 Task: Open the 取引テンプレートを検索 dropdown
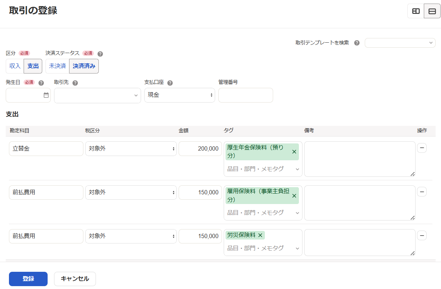coord(400,43)
